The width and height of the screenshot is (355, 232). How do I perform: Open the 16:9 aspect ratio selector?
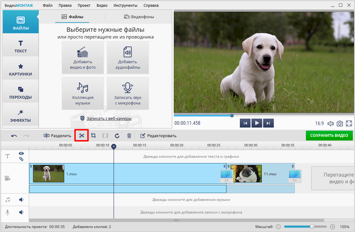(319, 124)
